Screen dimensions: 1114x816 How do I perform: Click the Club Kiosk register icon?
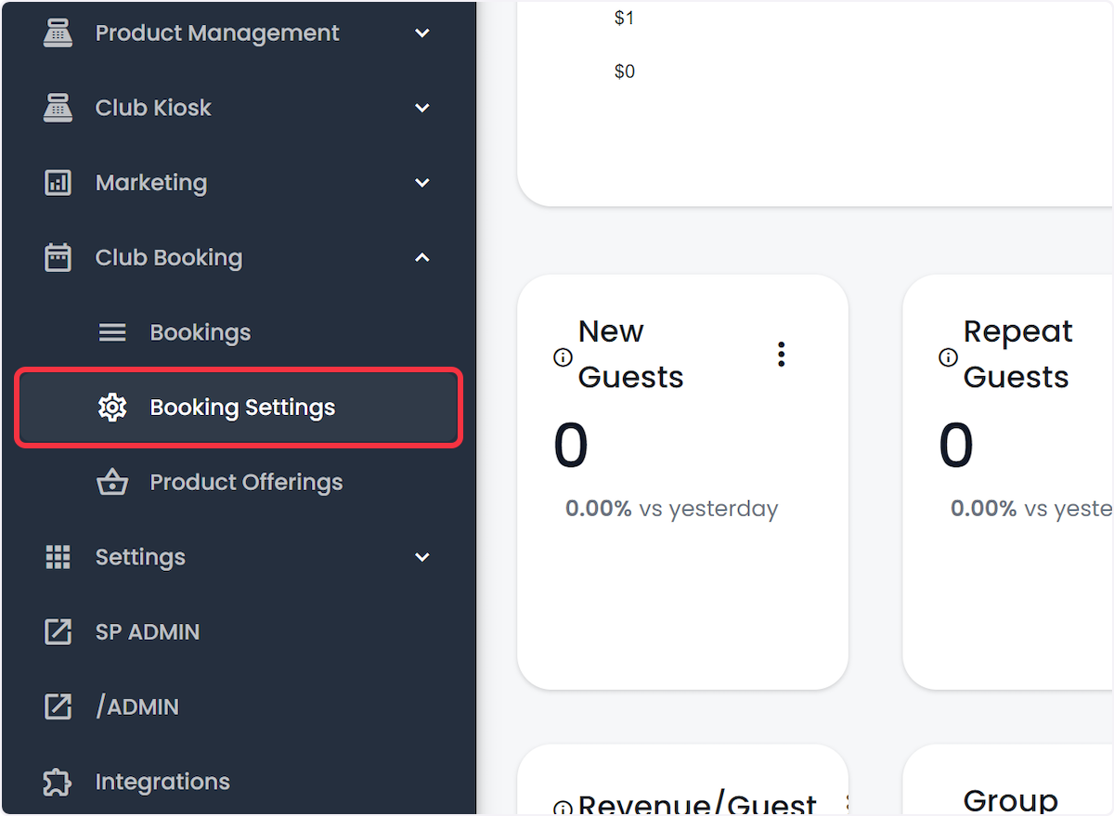(58, 108)
